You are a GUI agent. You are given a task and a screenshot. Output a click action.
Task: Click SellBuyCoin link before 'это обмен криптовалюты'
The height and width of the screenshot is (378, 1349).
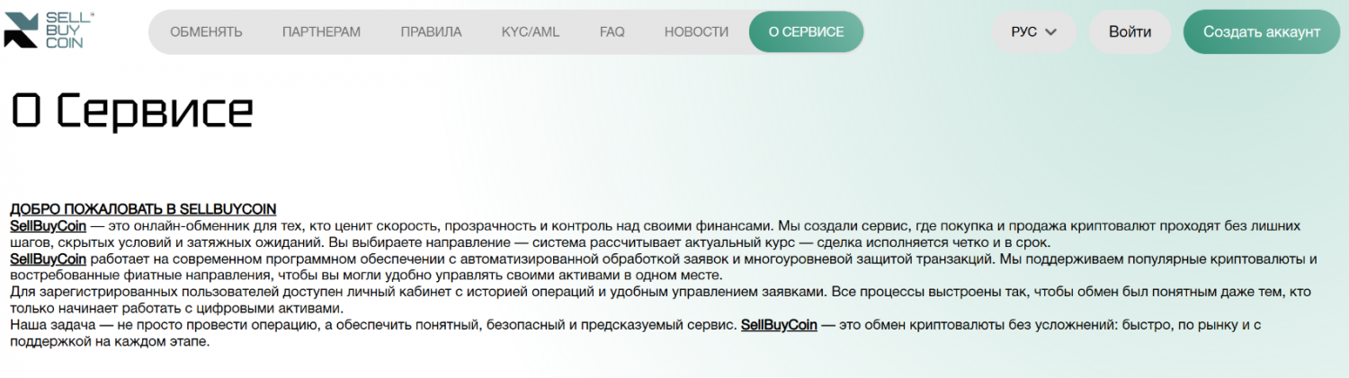pyautogui.click(x=779, y=325)
